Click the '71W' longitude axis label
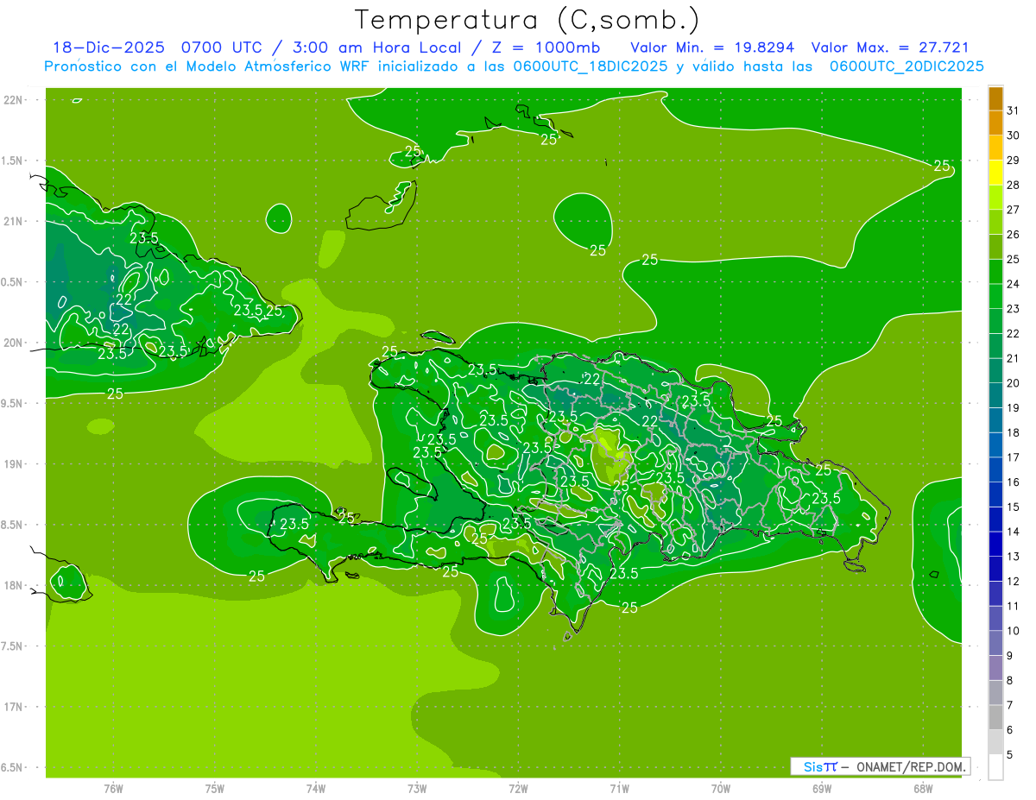Image resolution: width=1036 pixels, height=800 pixels. pyautogui.click(x=619, y=789)
